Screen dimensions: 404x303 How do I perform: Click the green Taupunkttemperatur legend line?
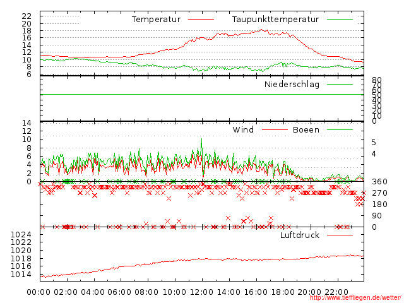click(x=340, y=20)
